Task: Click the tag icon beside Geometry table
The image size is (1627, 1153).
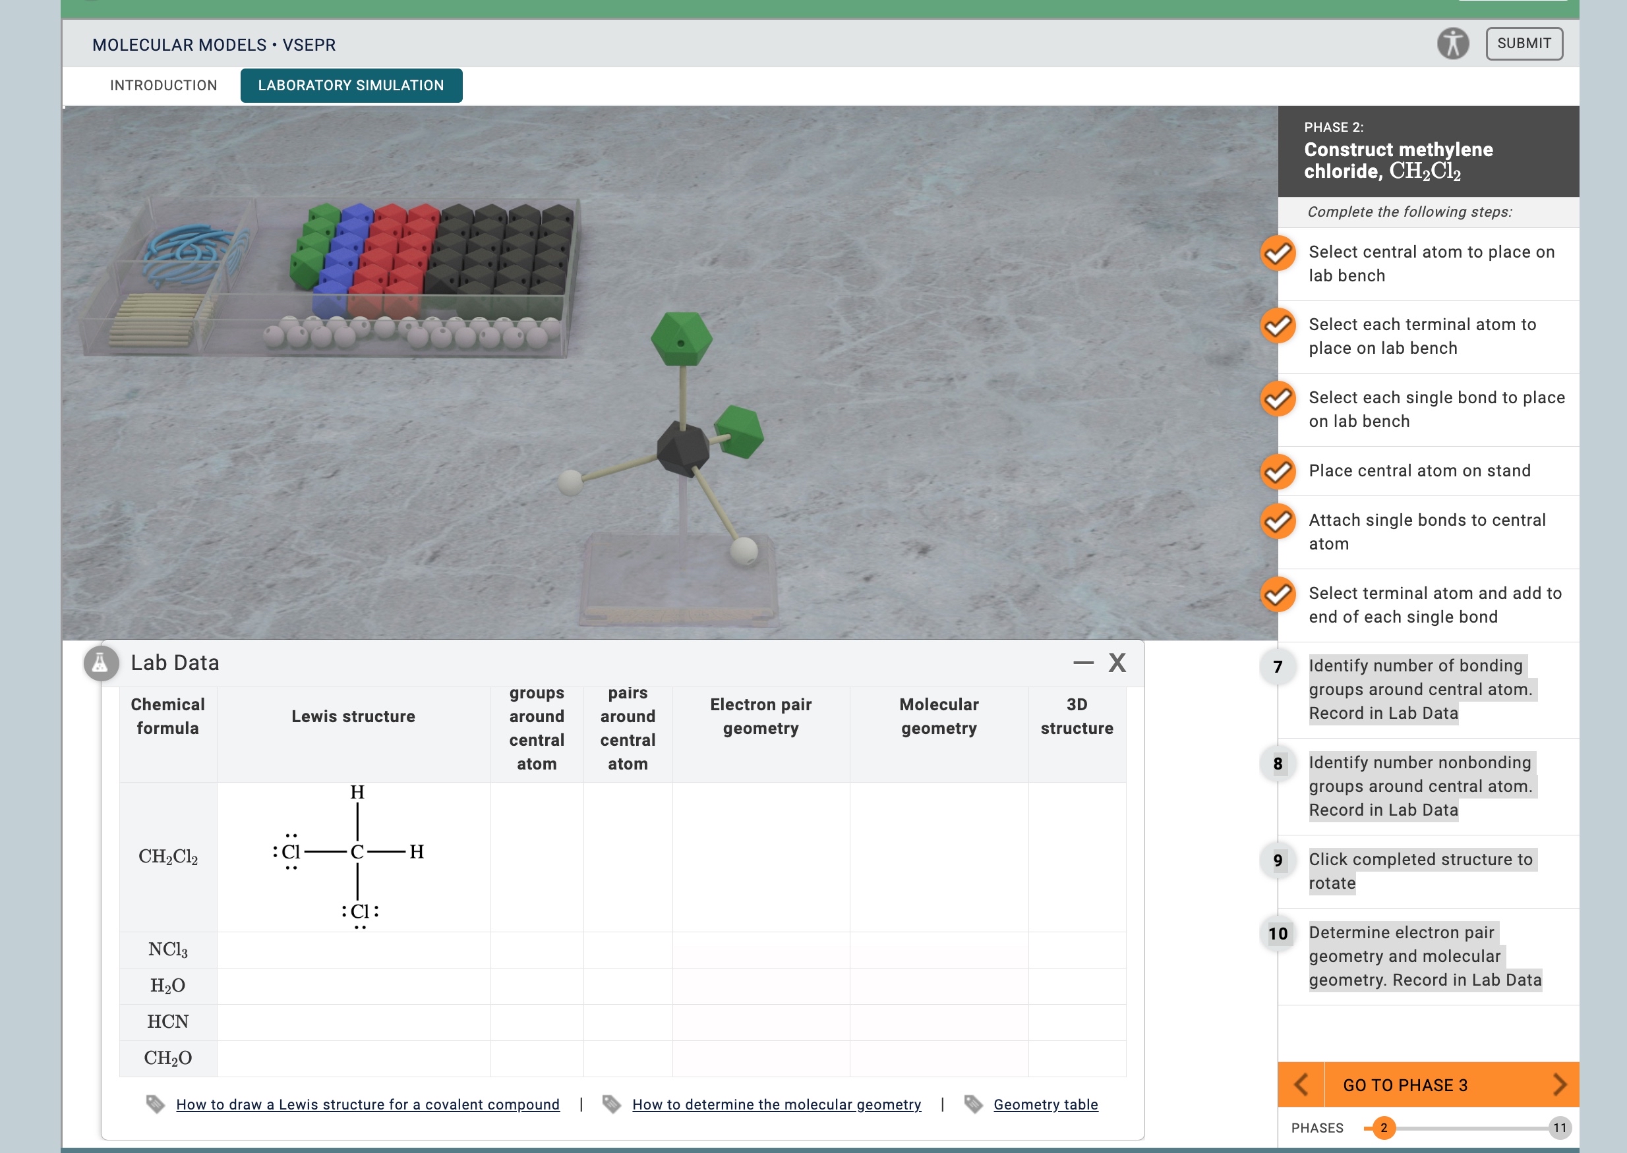Action: click(974, 1104)
